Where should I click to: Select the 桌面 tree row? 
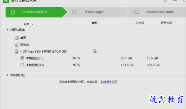click(23, 38)
